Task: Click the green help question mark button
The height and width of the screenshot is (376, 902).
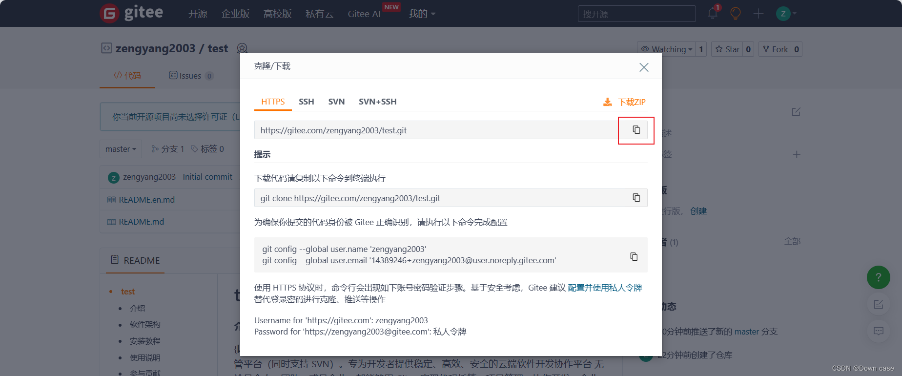Action: click(x=878, y=277)
